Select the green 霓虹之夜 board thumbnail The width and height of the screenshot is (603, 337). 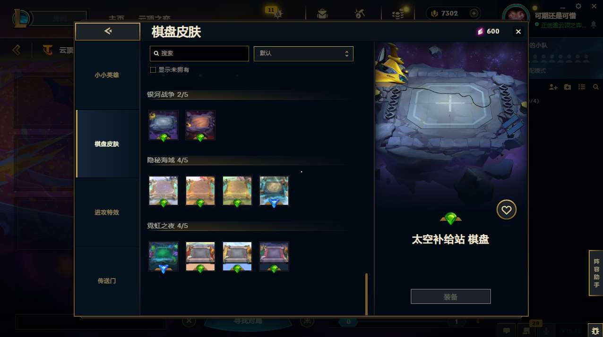[x=164, y=256]
